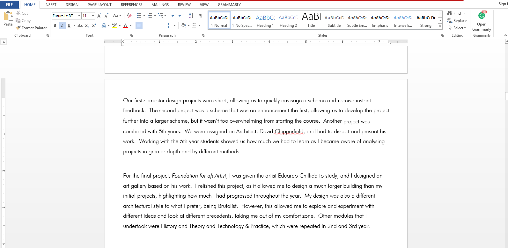Apply the Heading 1 style

265,21
